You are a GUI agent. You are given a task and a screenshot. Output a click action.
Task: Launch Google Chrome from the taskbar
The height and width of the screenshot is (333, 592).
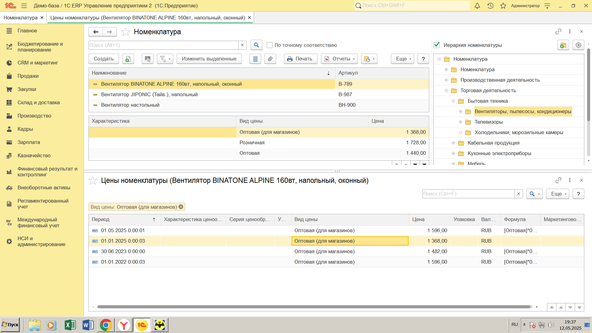pos(106,325)
